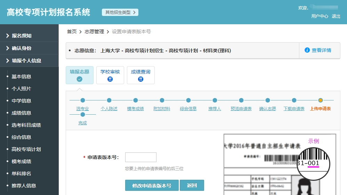The width and height of the screenshot is (347, 195).
Task: Click the 您要上传的申请表编号的后三位 hint text
Action: coord(154,169)
